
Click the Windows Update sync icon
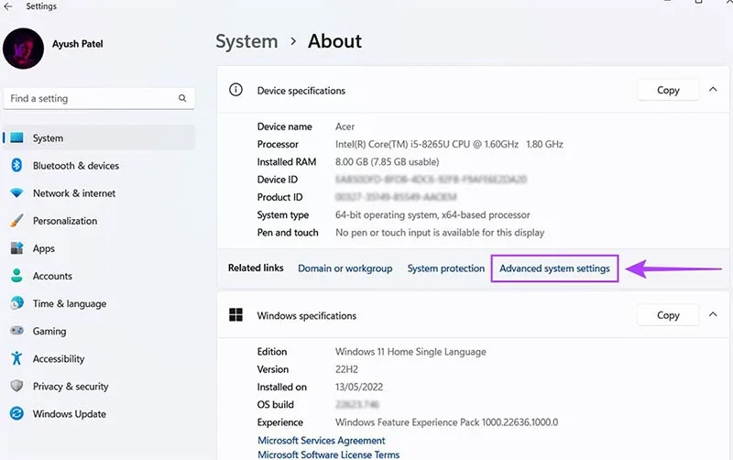[16, 413]
